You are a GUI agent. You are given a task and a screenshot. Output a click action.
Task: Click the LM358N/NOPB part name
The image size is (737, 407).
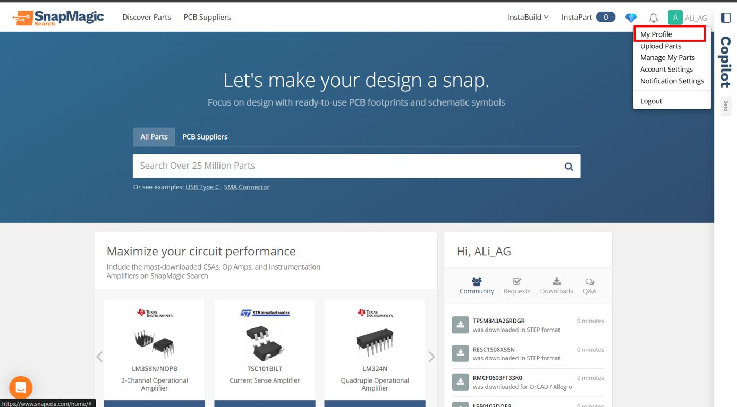[x=155, y=369]
